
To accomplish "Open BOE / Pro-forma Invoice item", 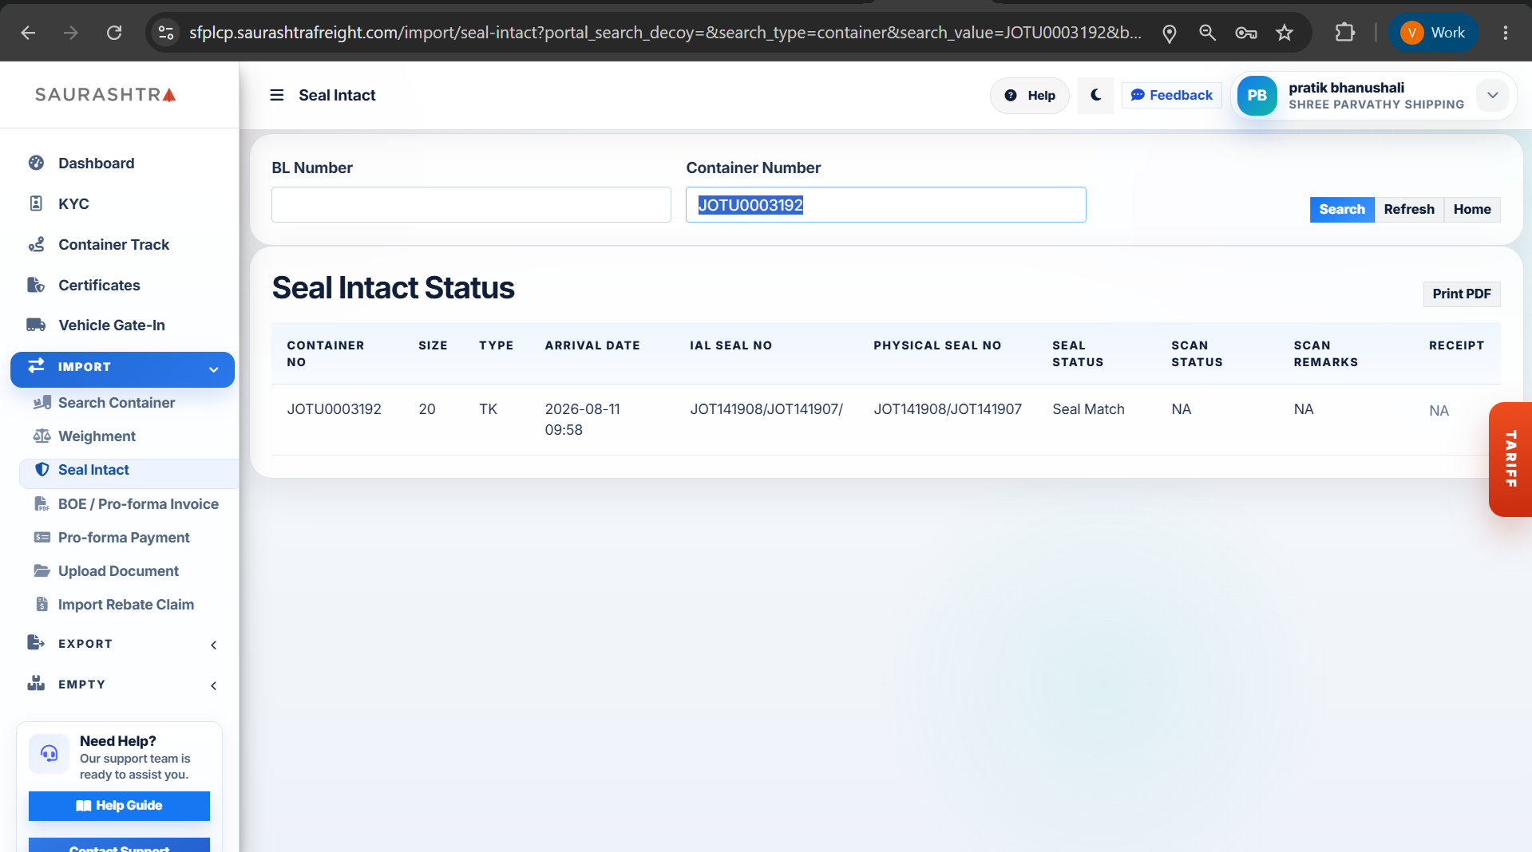I will tap(138, 504).
